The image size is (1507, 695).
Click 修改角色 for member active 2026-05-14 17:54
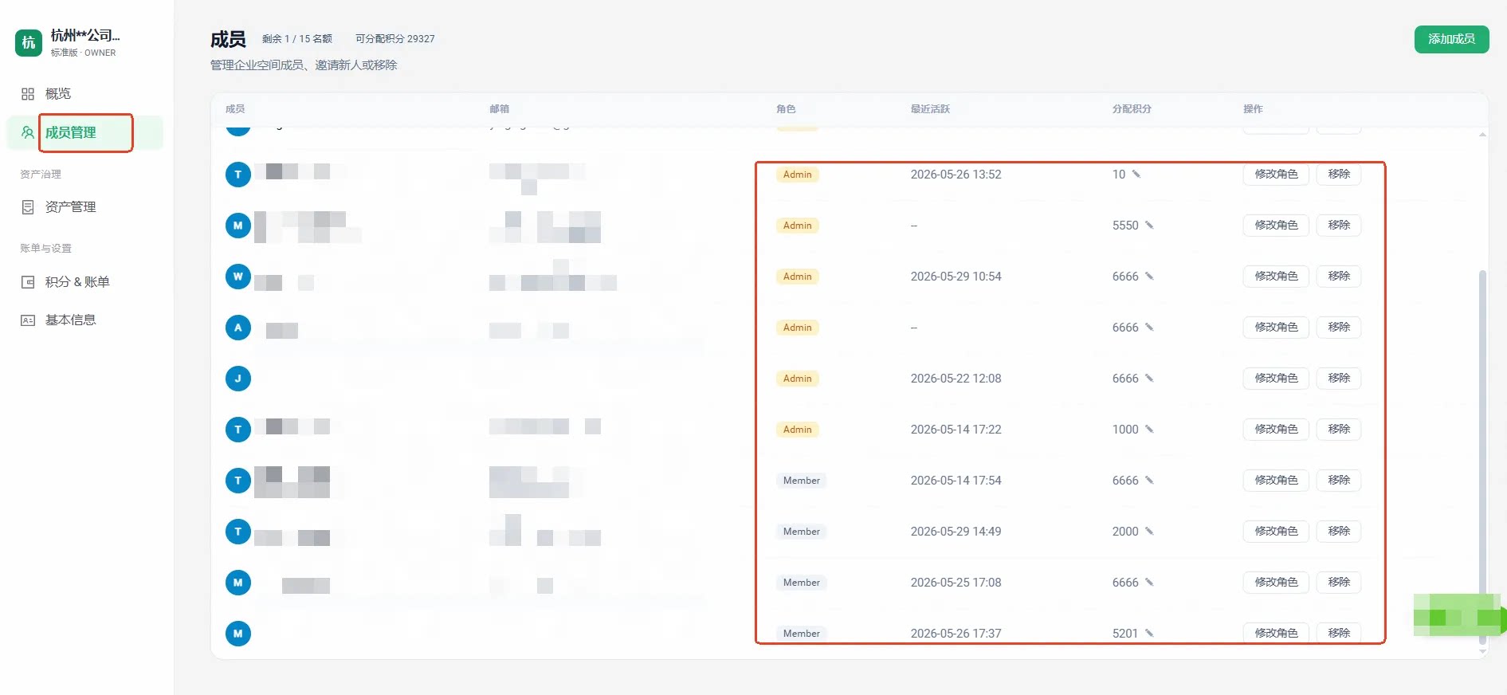coord(1276,480)
